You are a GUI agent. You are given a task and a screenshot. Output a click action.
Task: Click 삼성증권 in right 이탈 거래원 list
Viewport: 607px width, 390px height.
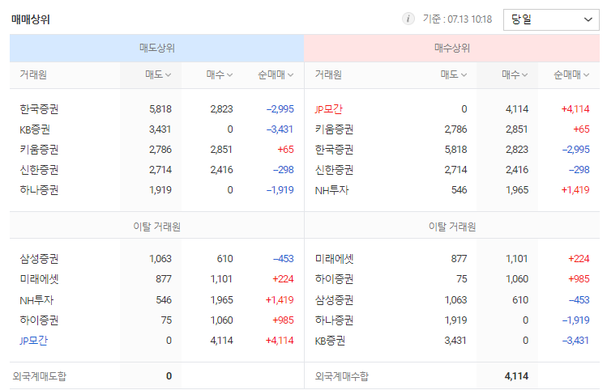[334, 300]
